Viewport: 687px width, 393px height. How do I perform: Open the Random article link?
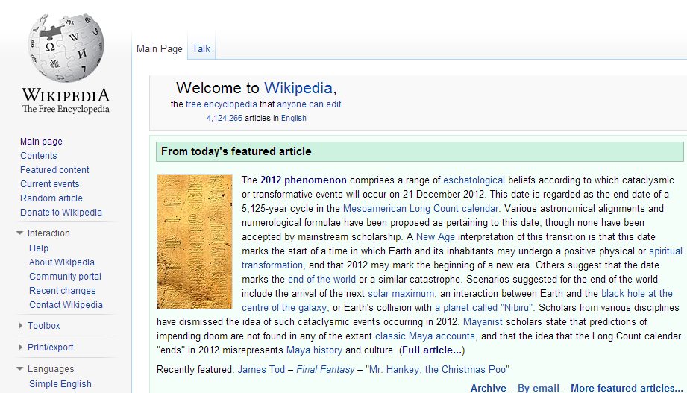pos(51,198)
